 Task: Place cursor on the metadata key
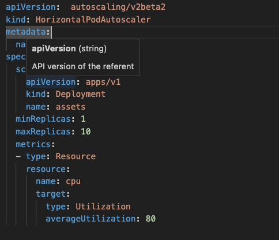point(26,32)
